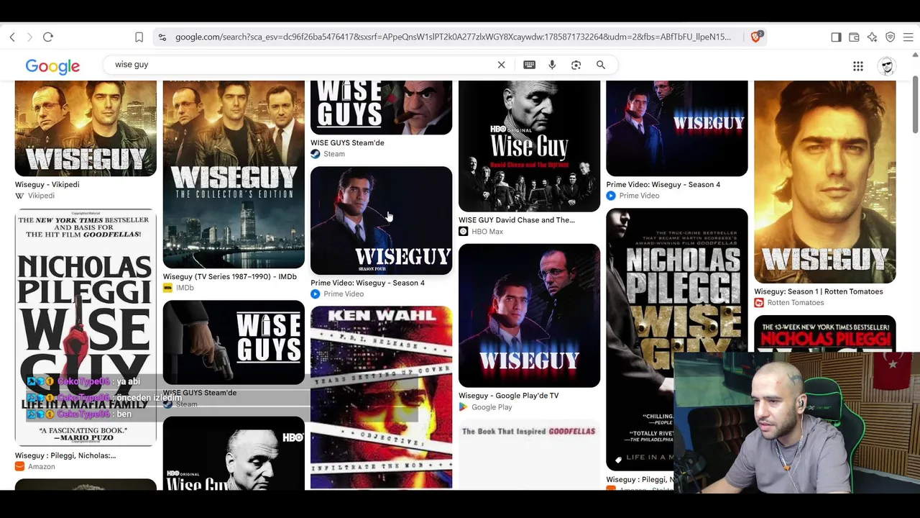Open the on-screen keyboard input tool

[x=530, y=65]
